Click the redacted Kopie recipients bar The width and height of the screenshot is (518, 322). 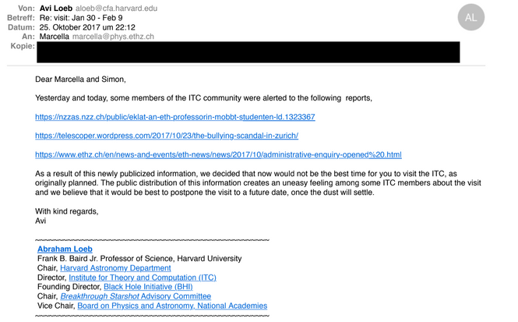pos(248,52)
